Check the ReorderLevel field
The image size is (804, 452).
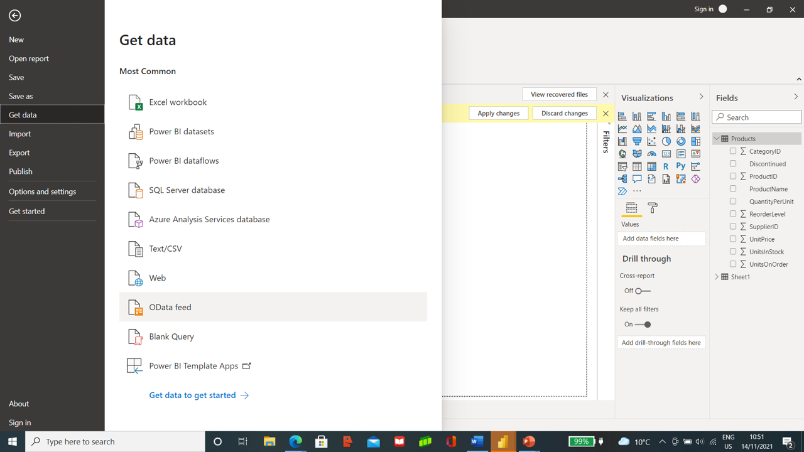(x=733, y=214)
